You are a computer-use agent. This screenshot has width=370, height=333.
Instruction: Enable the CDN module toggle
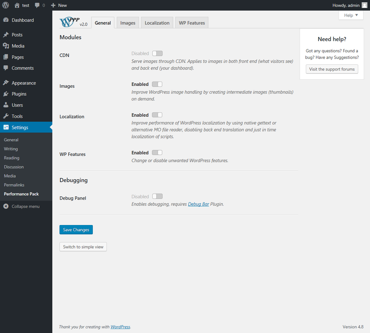coord(157,54)
